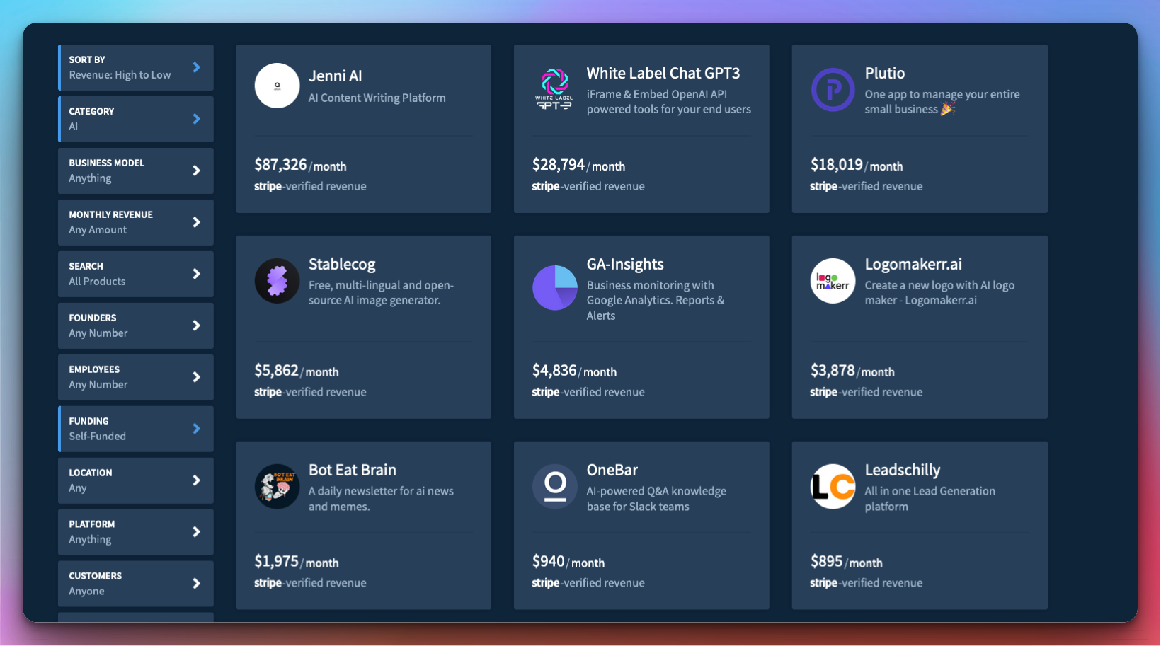Open the Business Model filter label
This screenshot has width=1161, height=646.
click(x=106, y=163)
